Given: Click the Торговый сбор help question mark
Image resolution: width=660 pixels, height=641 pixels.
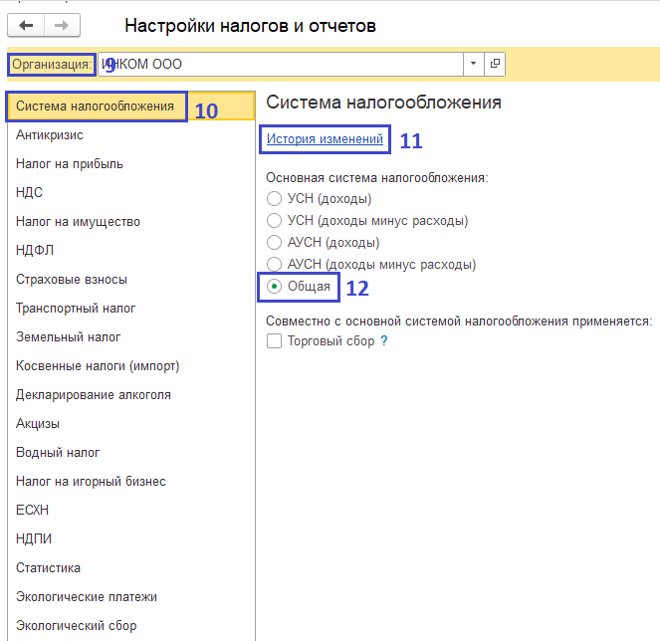Looking at the screenshot, I should click(383, 341).
